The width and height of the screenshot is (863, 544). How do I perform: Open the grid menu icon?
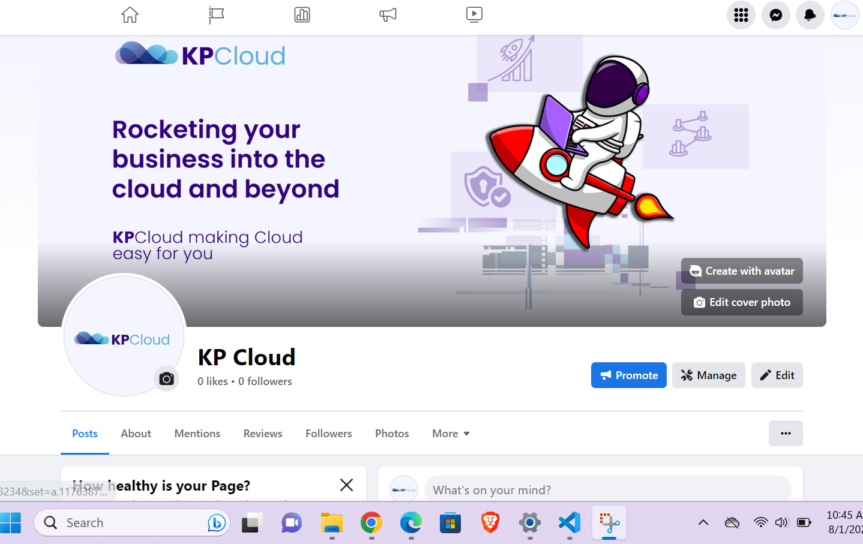741,15
